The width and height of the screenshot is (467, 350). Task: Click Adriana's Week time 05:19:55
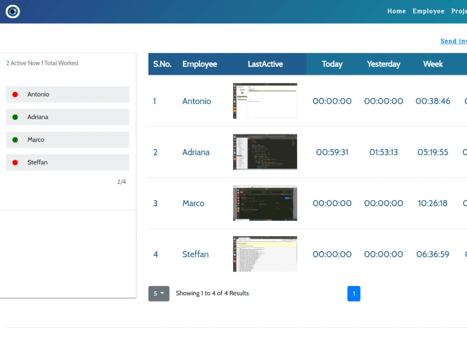pyautogui.click(x=433, y=152)
